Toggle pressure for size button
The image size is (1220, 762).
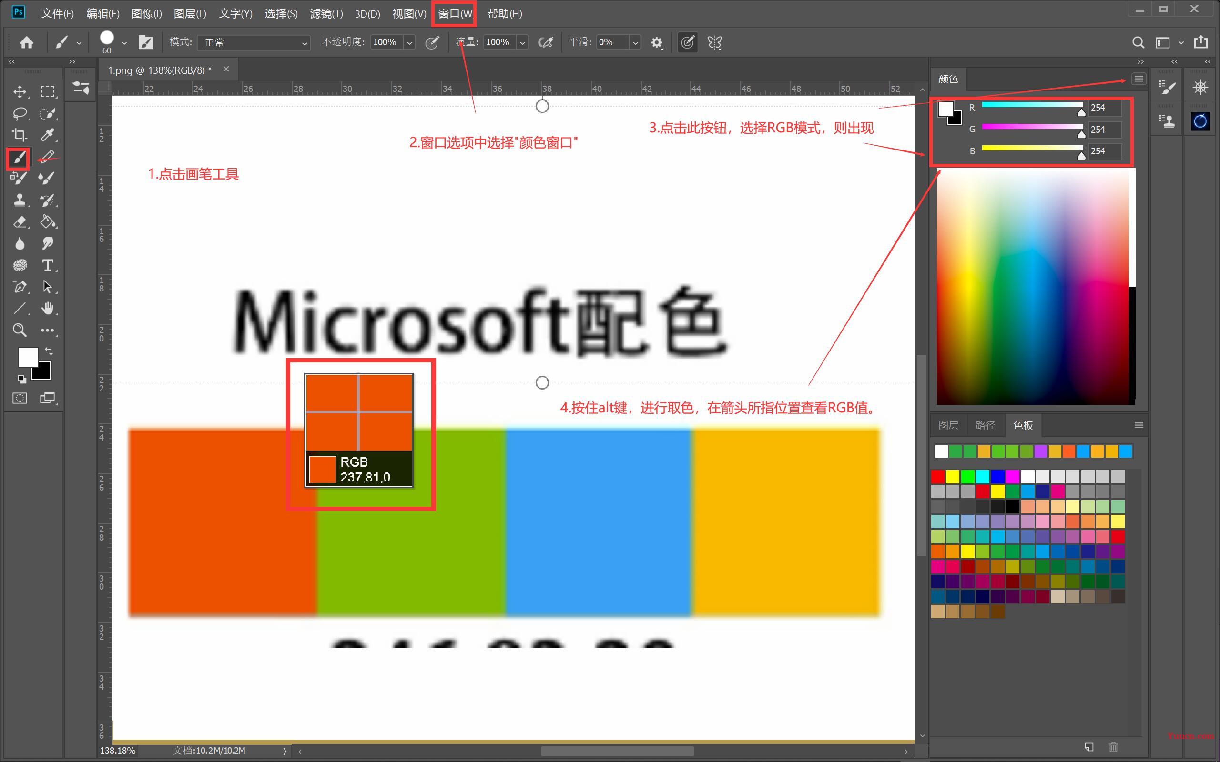688,42
